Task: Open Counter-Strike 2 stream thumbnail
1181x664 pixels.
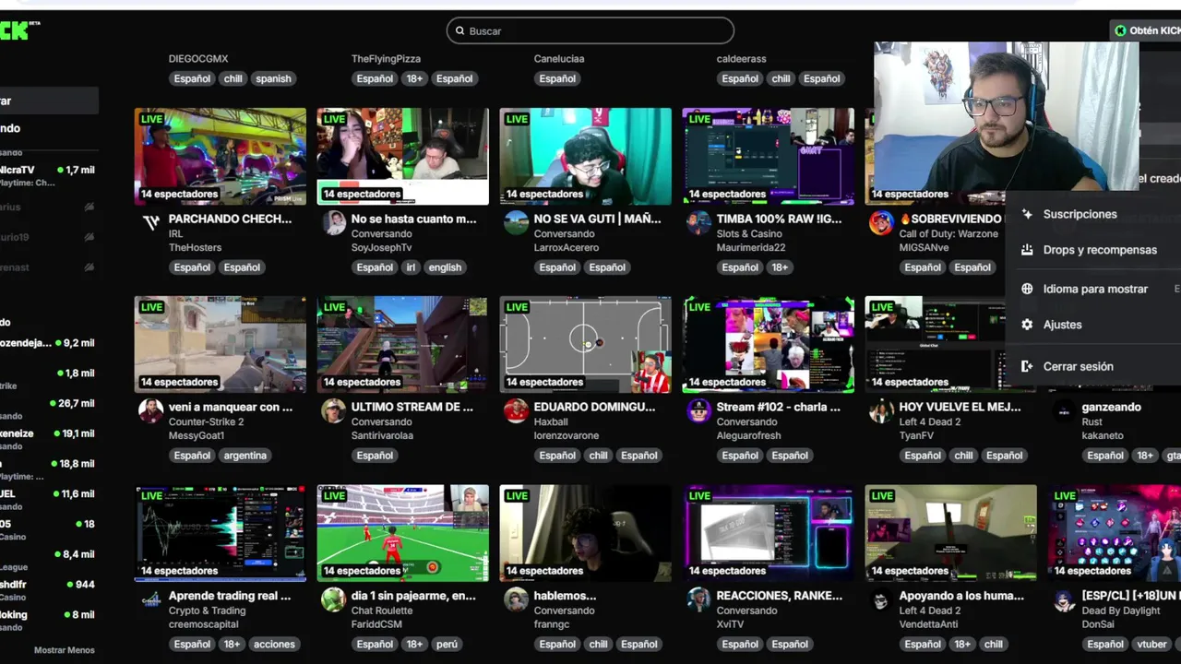Action: tap(221, 344)
